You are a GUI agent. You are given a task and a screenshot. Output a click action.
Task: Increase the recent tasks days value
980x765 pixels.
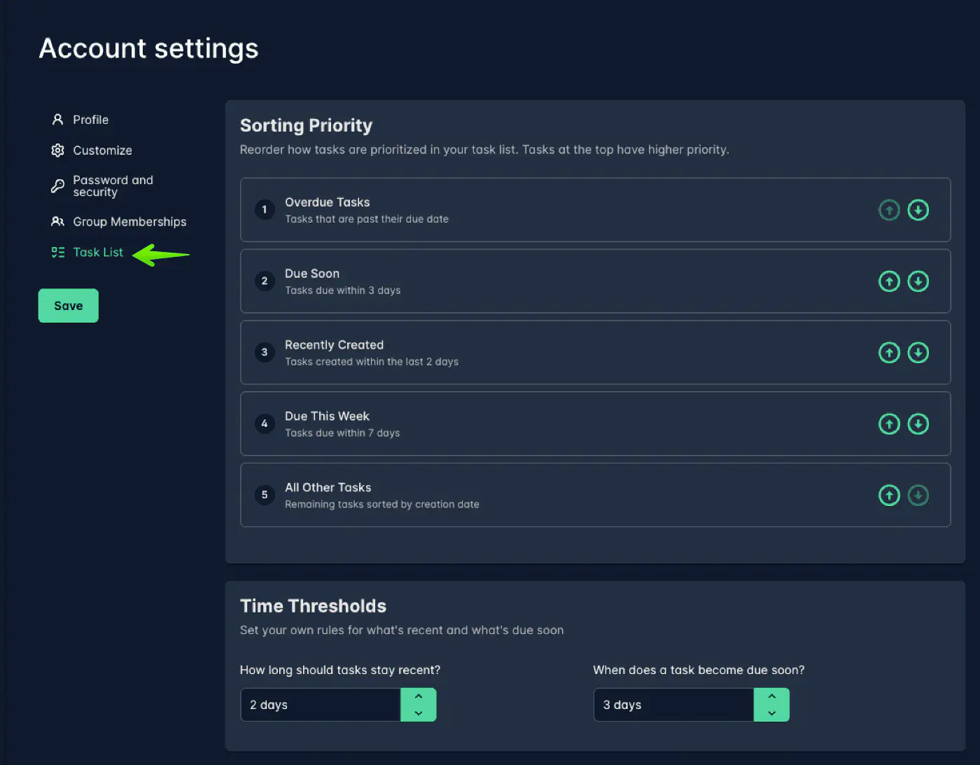point(419,696)
